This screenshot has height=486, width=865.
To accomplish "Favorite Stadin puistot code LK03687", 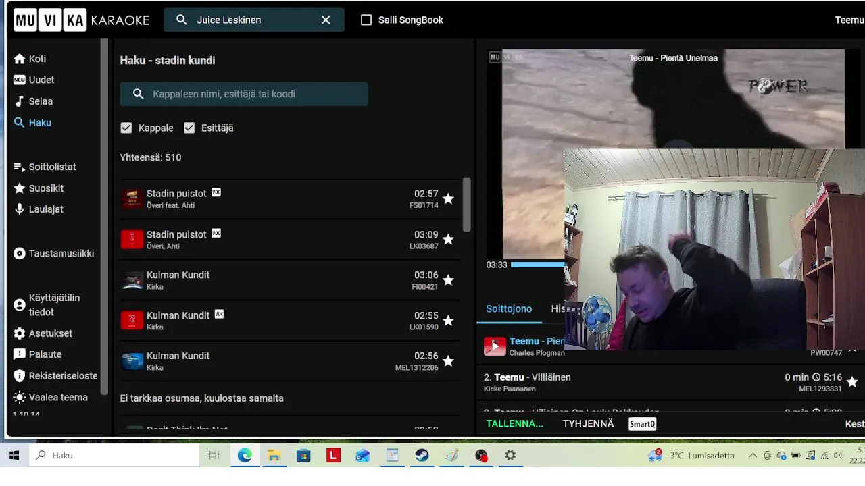I will pos(448,239).
